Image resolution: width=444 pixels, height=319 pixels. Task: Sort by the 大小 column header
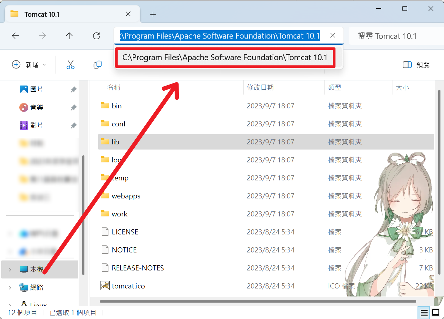[x=402, y=87]
